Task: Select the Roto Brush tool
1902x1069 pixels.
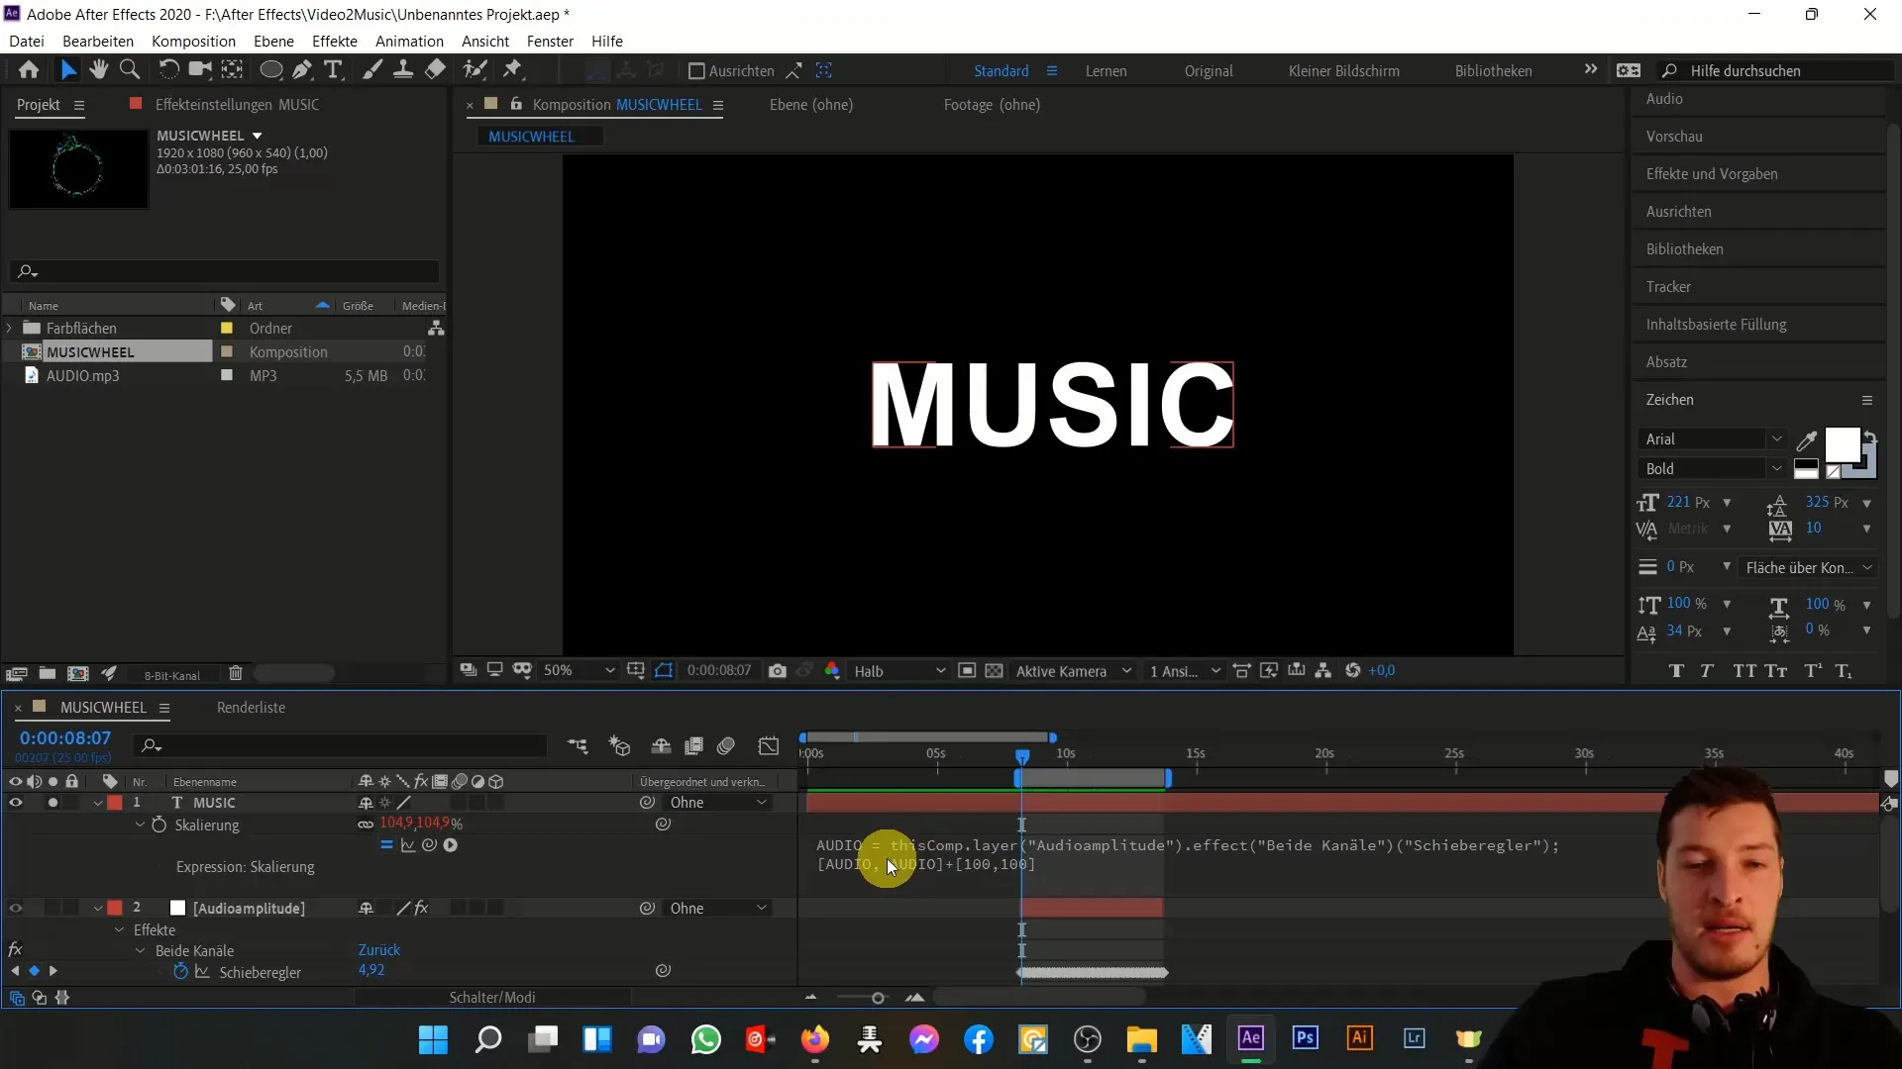Action: (x=475, y=70)
